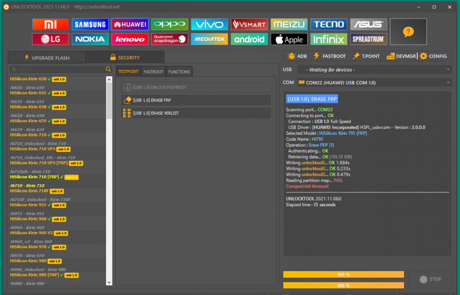The width and height of the screenshot is (460, 295).
Task: Open the ADB tool
Action: pos(297,56)
